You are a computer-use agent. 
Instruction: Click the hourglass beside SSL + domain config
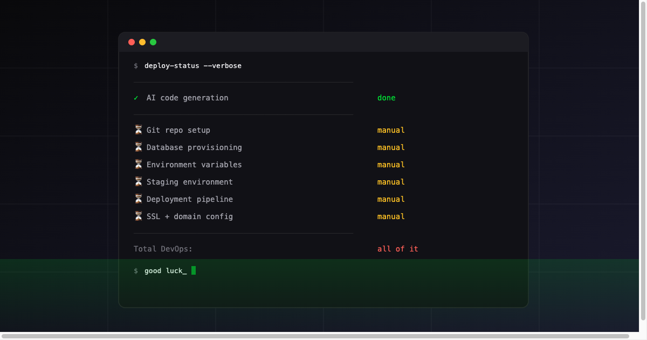[x=139, y=216]
